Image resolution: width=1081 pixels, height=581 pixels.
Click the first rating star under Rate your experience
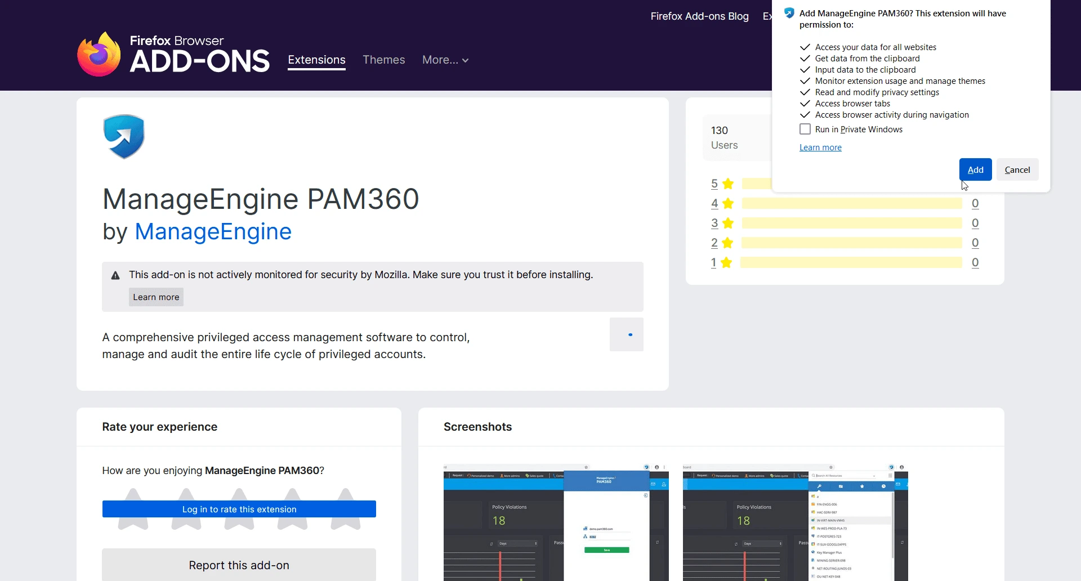[x=133, y=509]
